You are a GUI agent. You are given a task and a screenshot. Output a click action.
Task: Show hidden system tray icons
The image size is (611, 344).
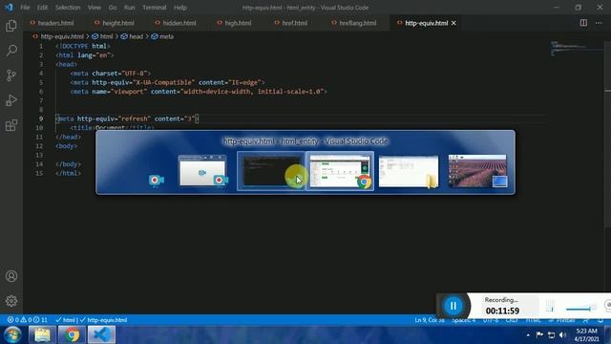coord(528,334)
